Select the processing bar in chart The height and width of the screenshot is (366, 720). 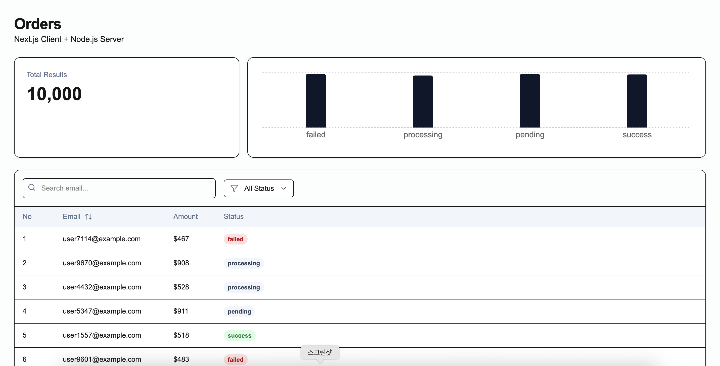pyautogui.click(x=423, y=102)
